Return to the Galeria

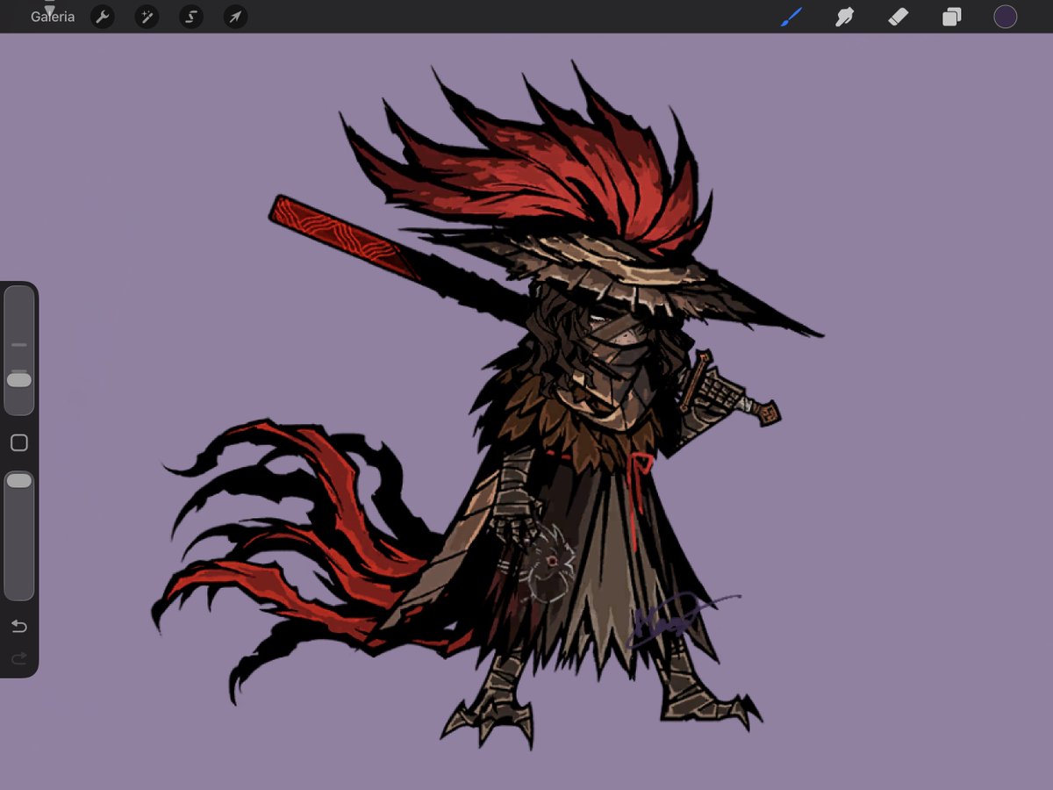[52, 17]
